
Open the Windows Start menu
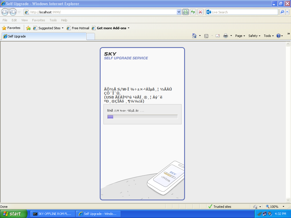coord(14,214)
